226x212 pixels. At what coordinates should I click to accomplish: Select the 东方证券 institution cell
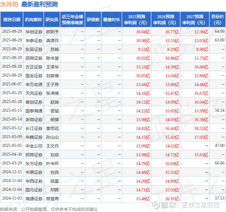34,164
